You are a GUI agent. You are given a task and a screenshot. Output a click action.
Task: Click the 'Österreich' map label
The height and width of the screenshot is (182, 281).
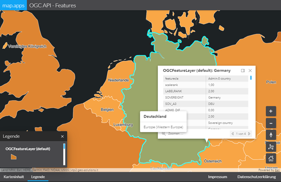click(213, 161)
